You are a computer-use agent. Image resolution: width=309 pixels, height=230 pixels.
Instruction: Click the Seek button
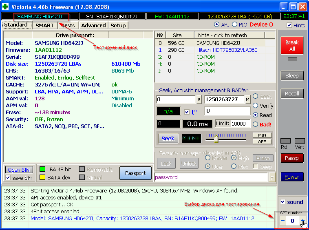click(x=168, y=138)
